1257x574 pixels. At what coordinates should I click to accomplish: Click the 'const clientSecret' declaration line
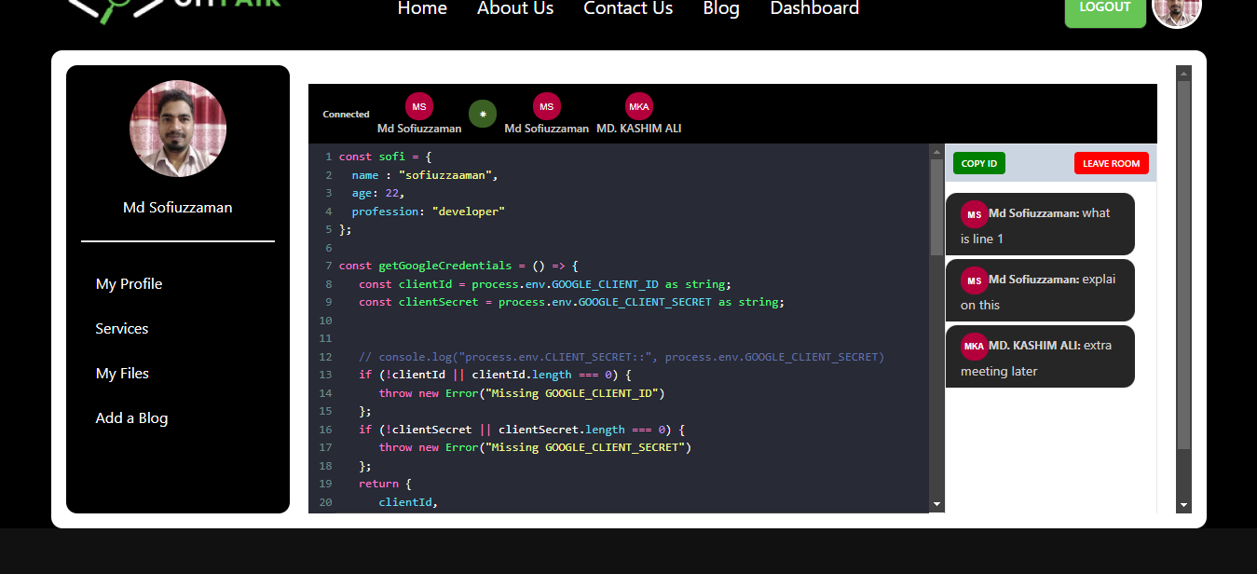pos(571,303)
